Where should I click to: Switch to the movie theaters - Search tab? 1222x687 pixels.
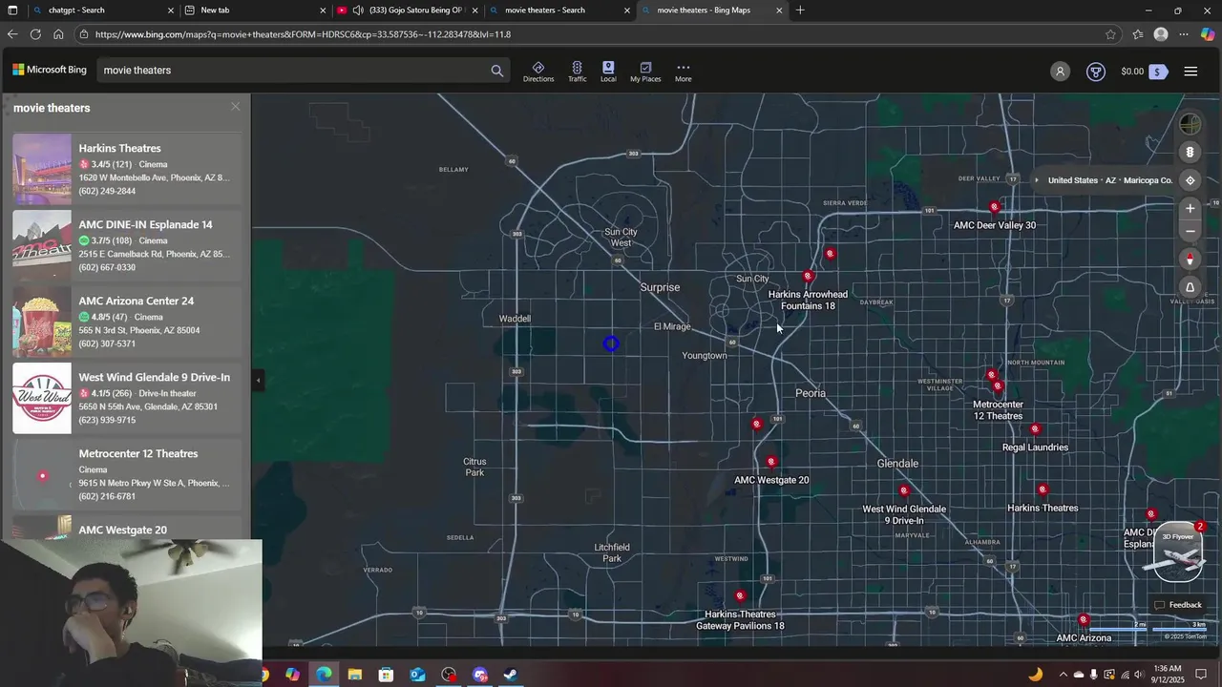558,10
